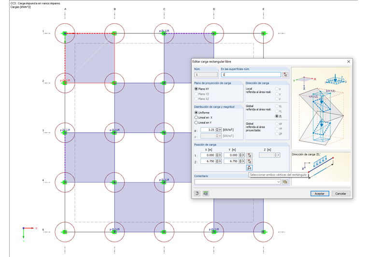This screenshot has height=257, width=367.
Task: Click the XYZ coordinate axis indicator
Action: (x=29, y=234)
